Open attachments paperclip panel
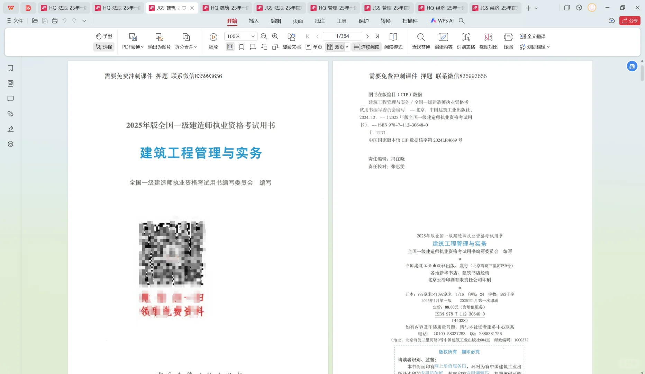Image resolution: width=645 pixels, height=374 pixels. point(10,114)
